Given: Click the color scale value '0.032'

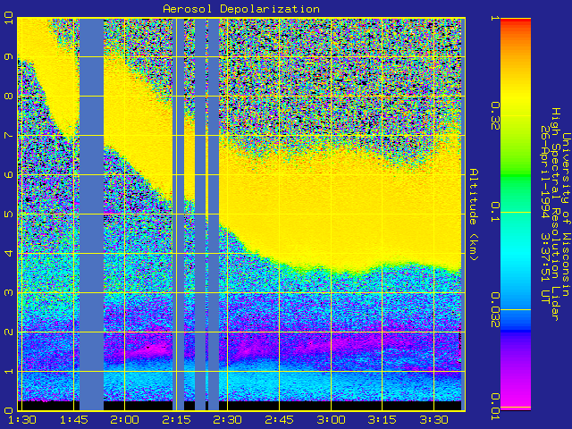Looking at the screenshot, I should 495,310.
